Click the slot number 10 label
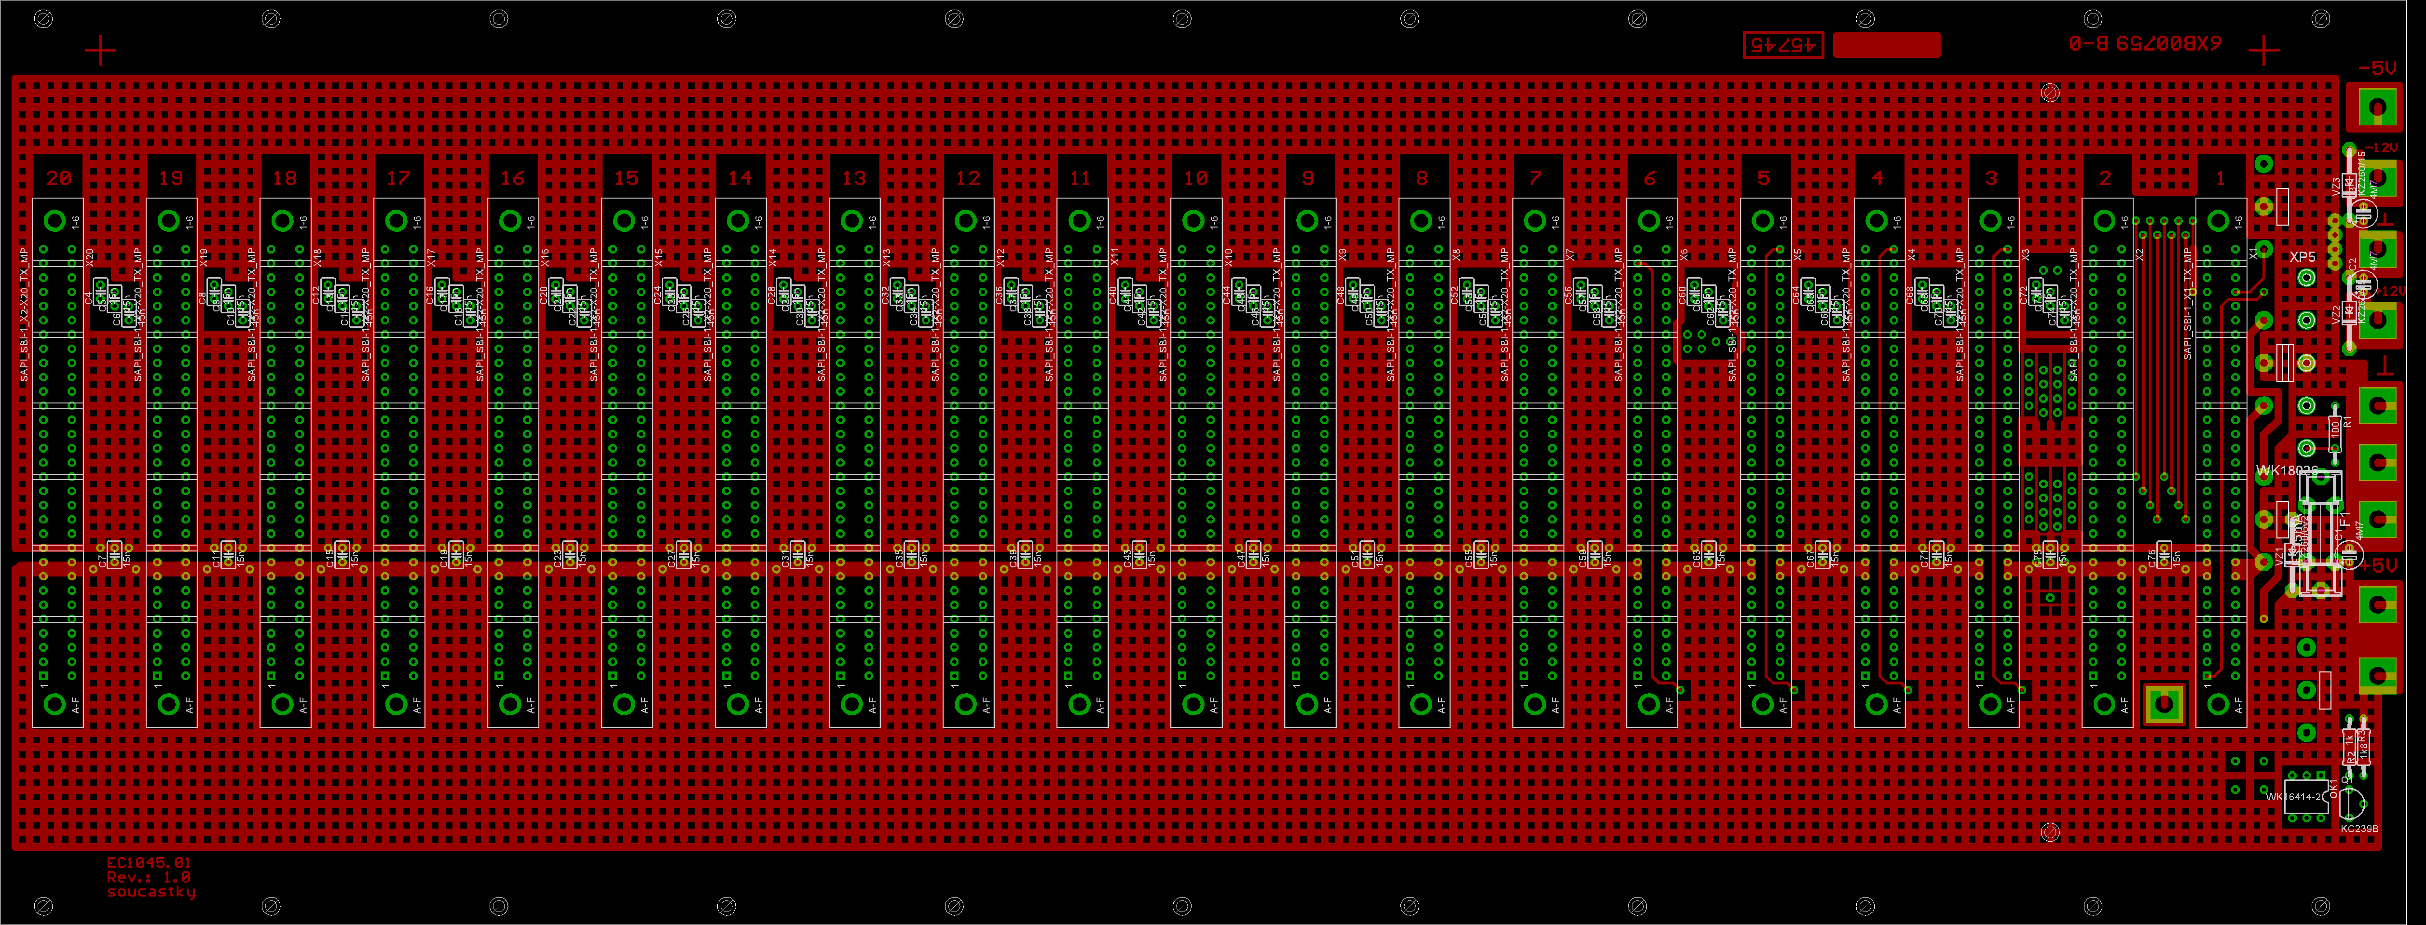 click(x=1196, y=178)
